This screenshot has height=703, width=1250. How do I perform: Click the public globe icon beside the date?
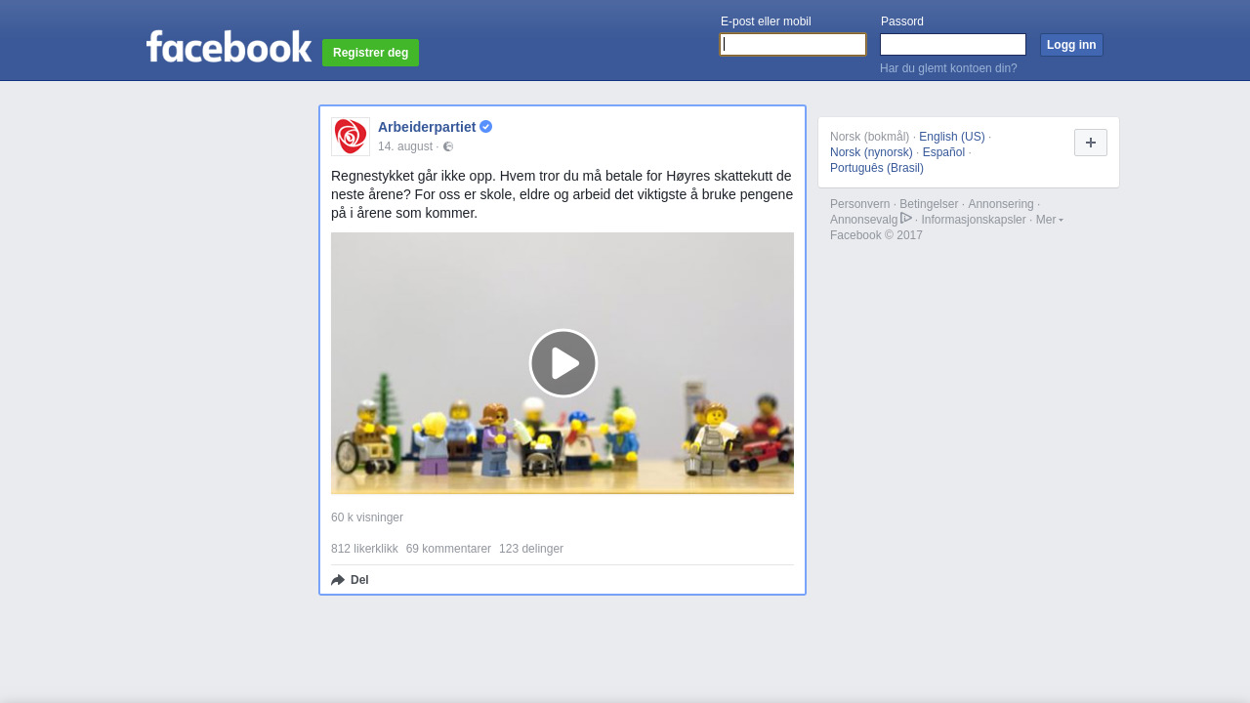pos(448,146)
